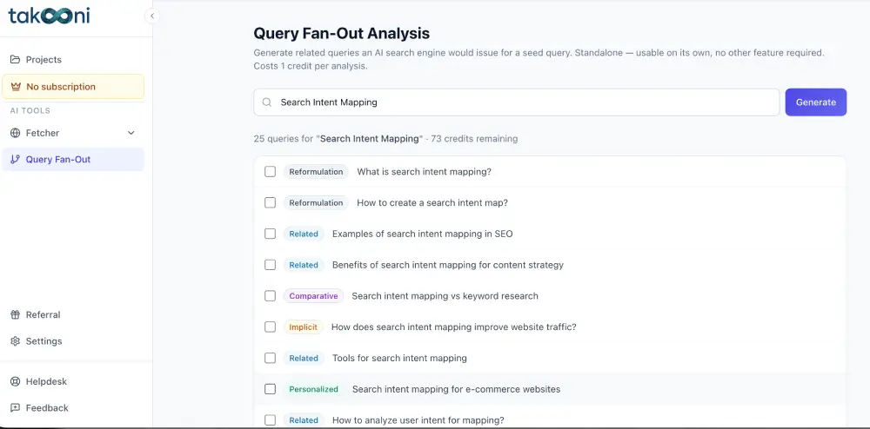Click the Settings gear icon
870x429 pixels.
[x=15, y=341]
